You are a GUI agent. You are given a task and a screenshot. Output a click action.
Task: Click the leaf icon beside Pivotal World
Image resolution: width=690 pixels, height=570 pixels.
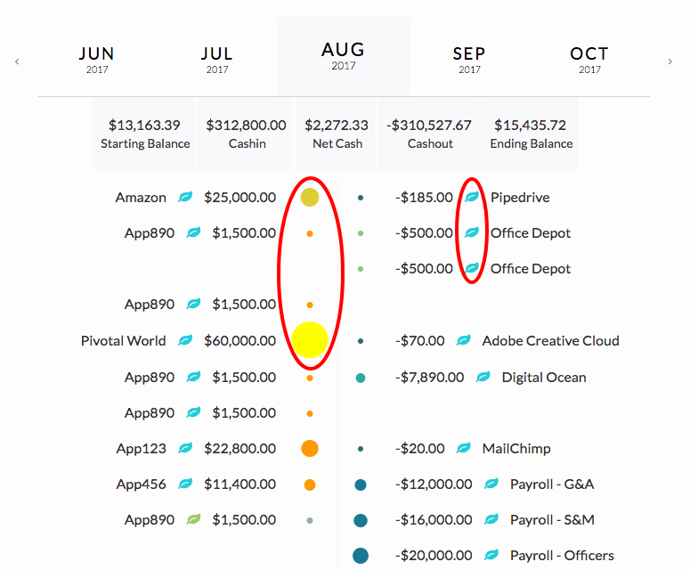185,340
